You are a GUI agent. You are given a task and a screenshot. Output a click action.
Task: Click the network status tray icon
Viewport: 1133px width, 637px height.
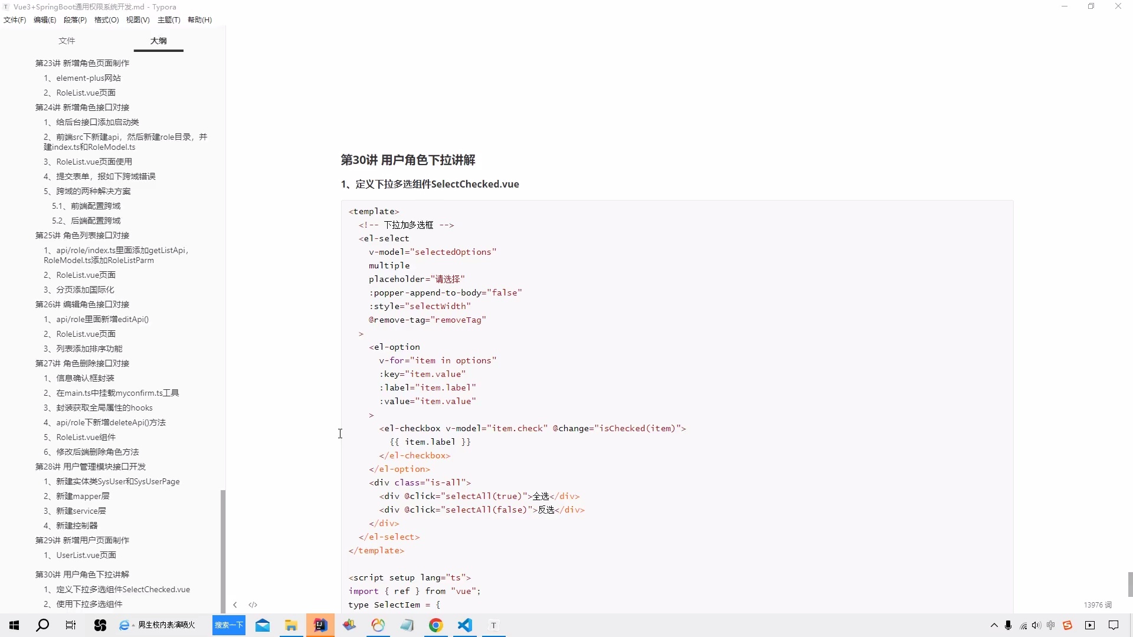pos(1023,626)
